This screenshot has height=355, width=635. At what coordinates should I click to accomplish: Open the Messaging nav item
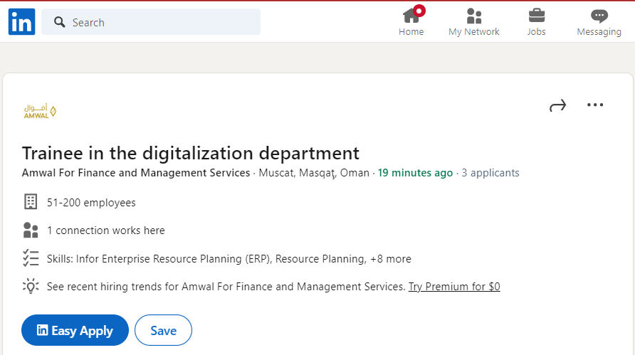click(599, 22)
